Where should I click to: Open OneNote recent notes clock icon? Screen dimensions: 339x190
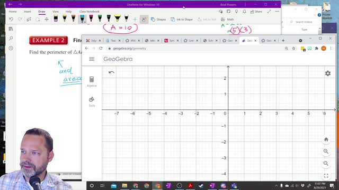pos(11,48)
